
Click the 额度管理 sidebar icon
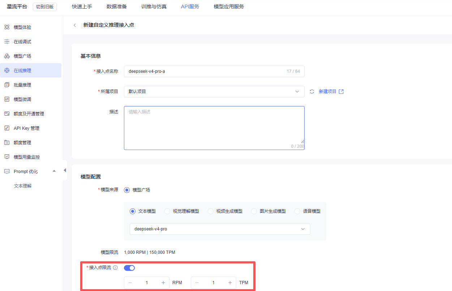pyautogui.click(x=7, y=143)
